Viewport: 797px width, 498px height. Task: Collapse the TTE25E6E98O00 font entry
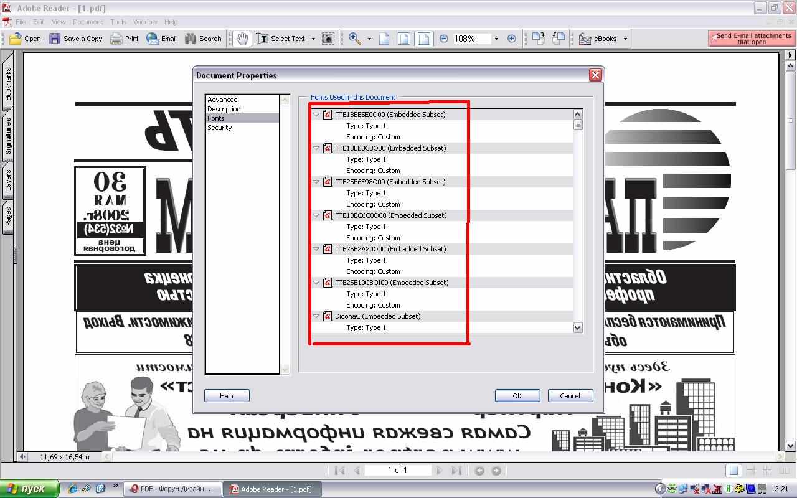pyautogui.click(x=316, y=182)
